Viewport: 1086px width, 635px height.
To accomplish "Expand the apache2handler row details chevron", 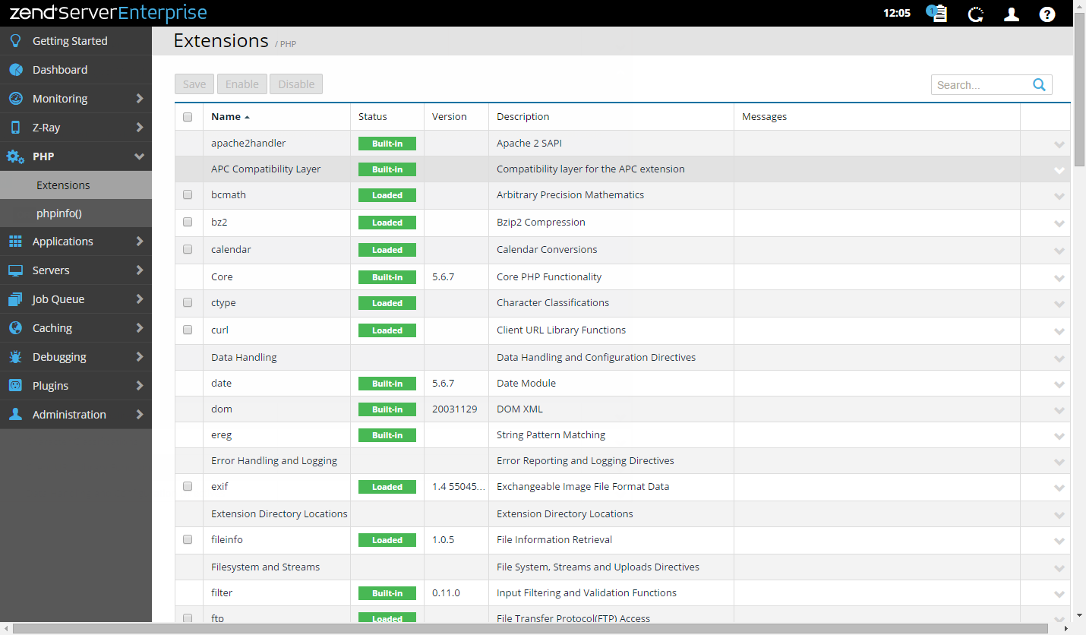I will tap(1059, 144).
